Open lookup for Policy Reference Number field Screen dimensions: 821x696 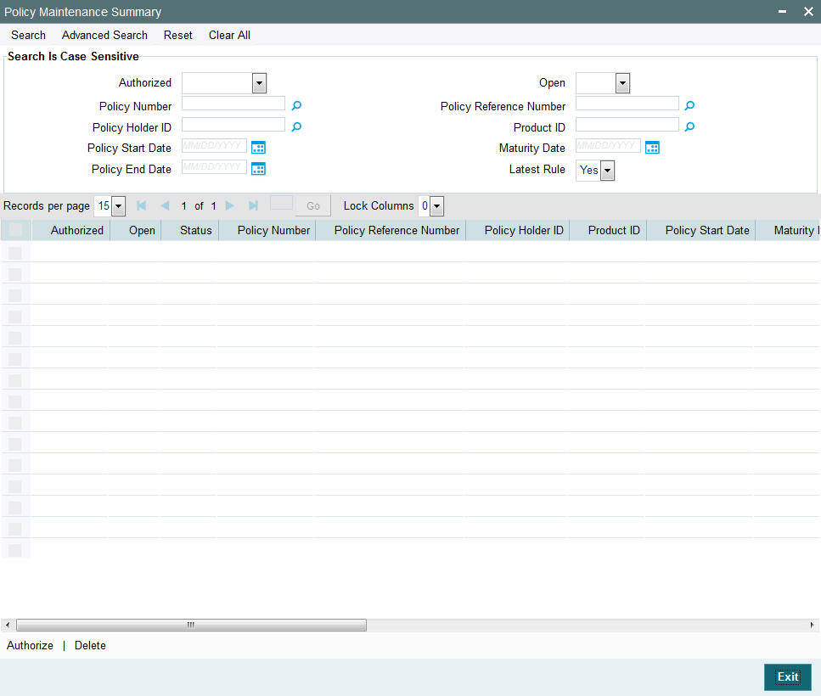pos(689,106)
